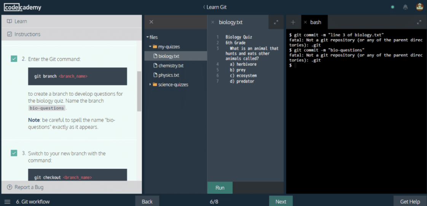The height and width of the screenshot is (206, 427).
Task: Select the science-quizzes folder icon
Action: (155, 85)
